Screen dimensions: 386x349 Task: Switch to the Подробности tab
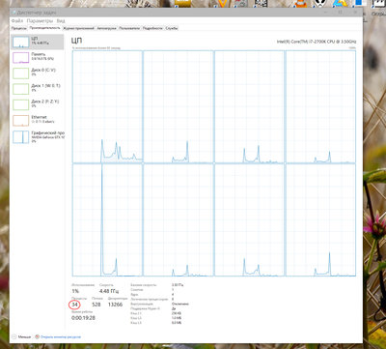(152, 28)
